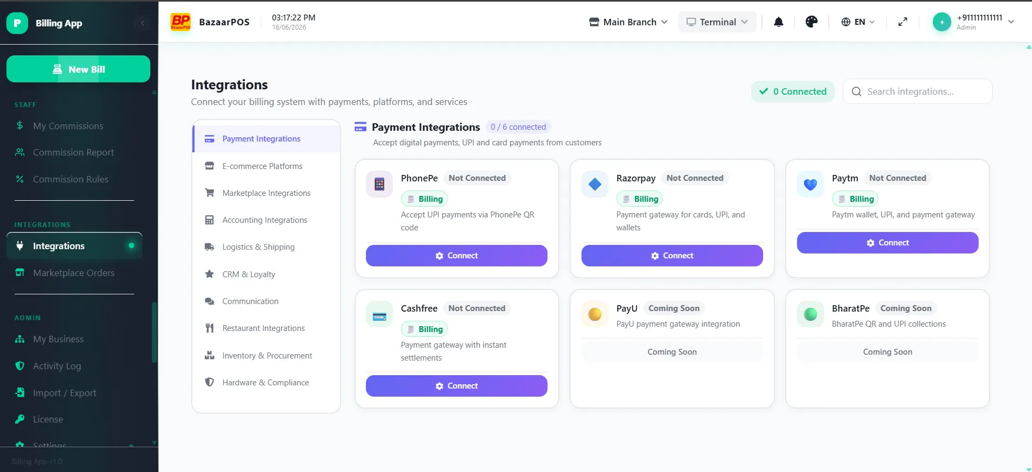Focus the Search integrations field
This screenshot has width=1032, height=472.
917,91
